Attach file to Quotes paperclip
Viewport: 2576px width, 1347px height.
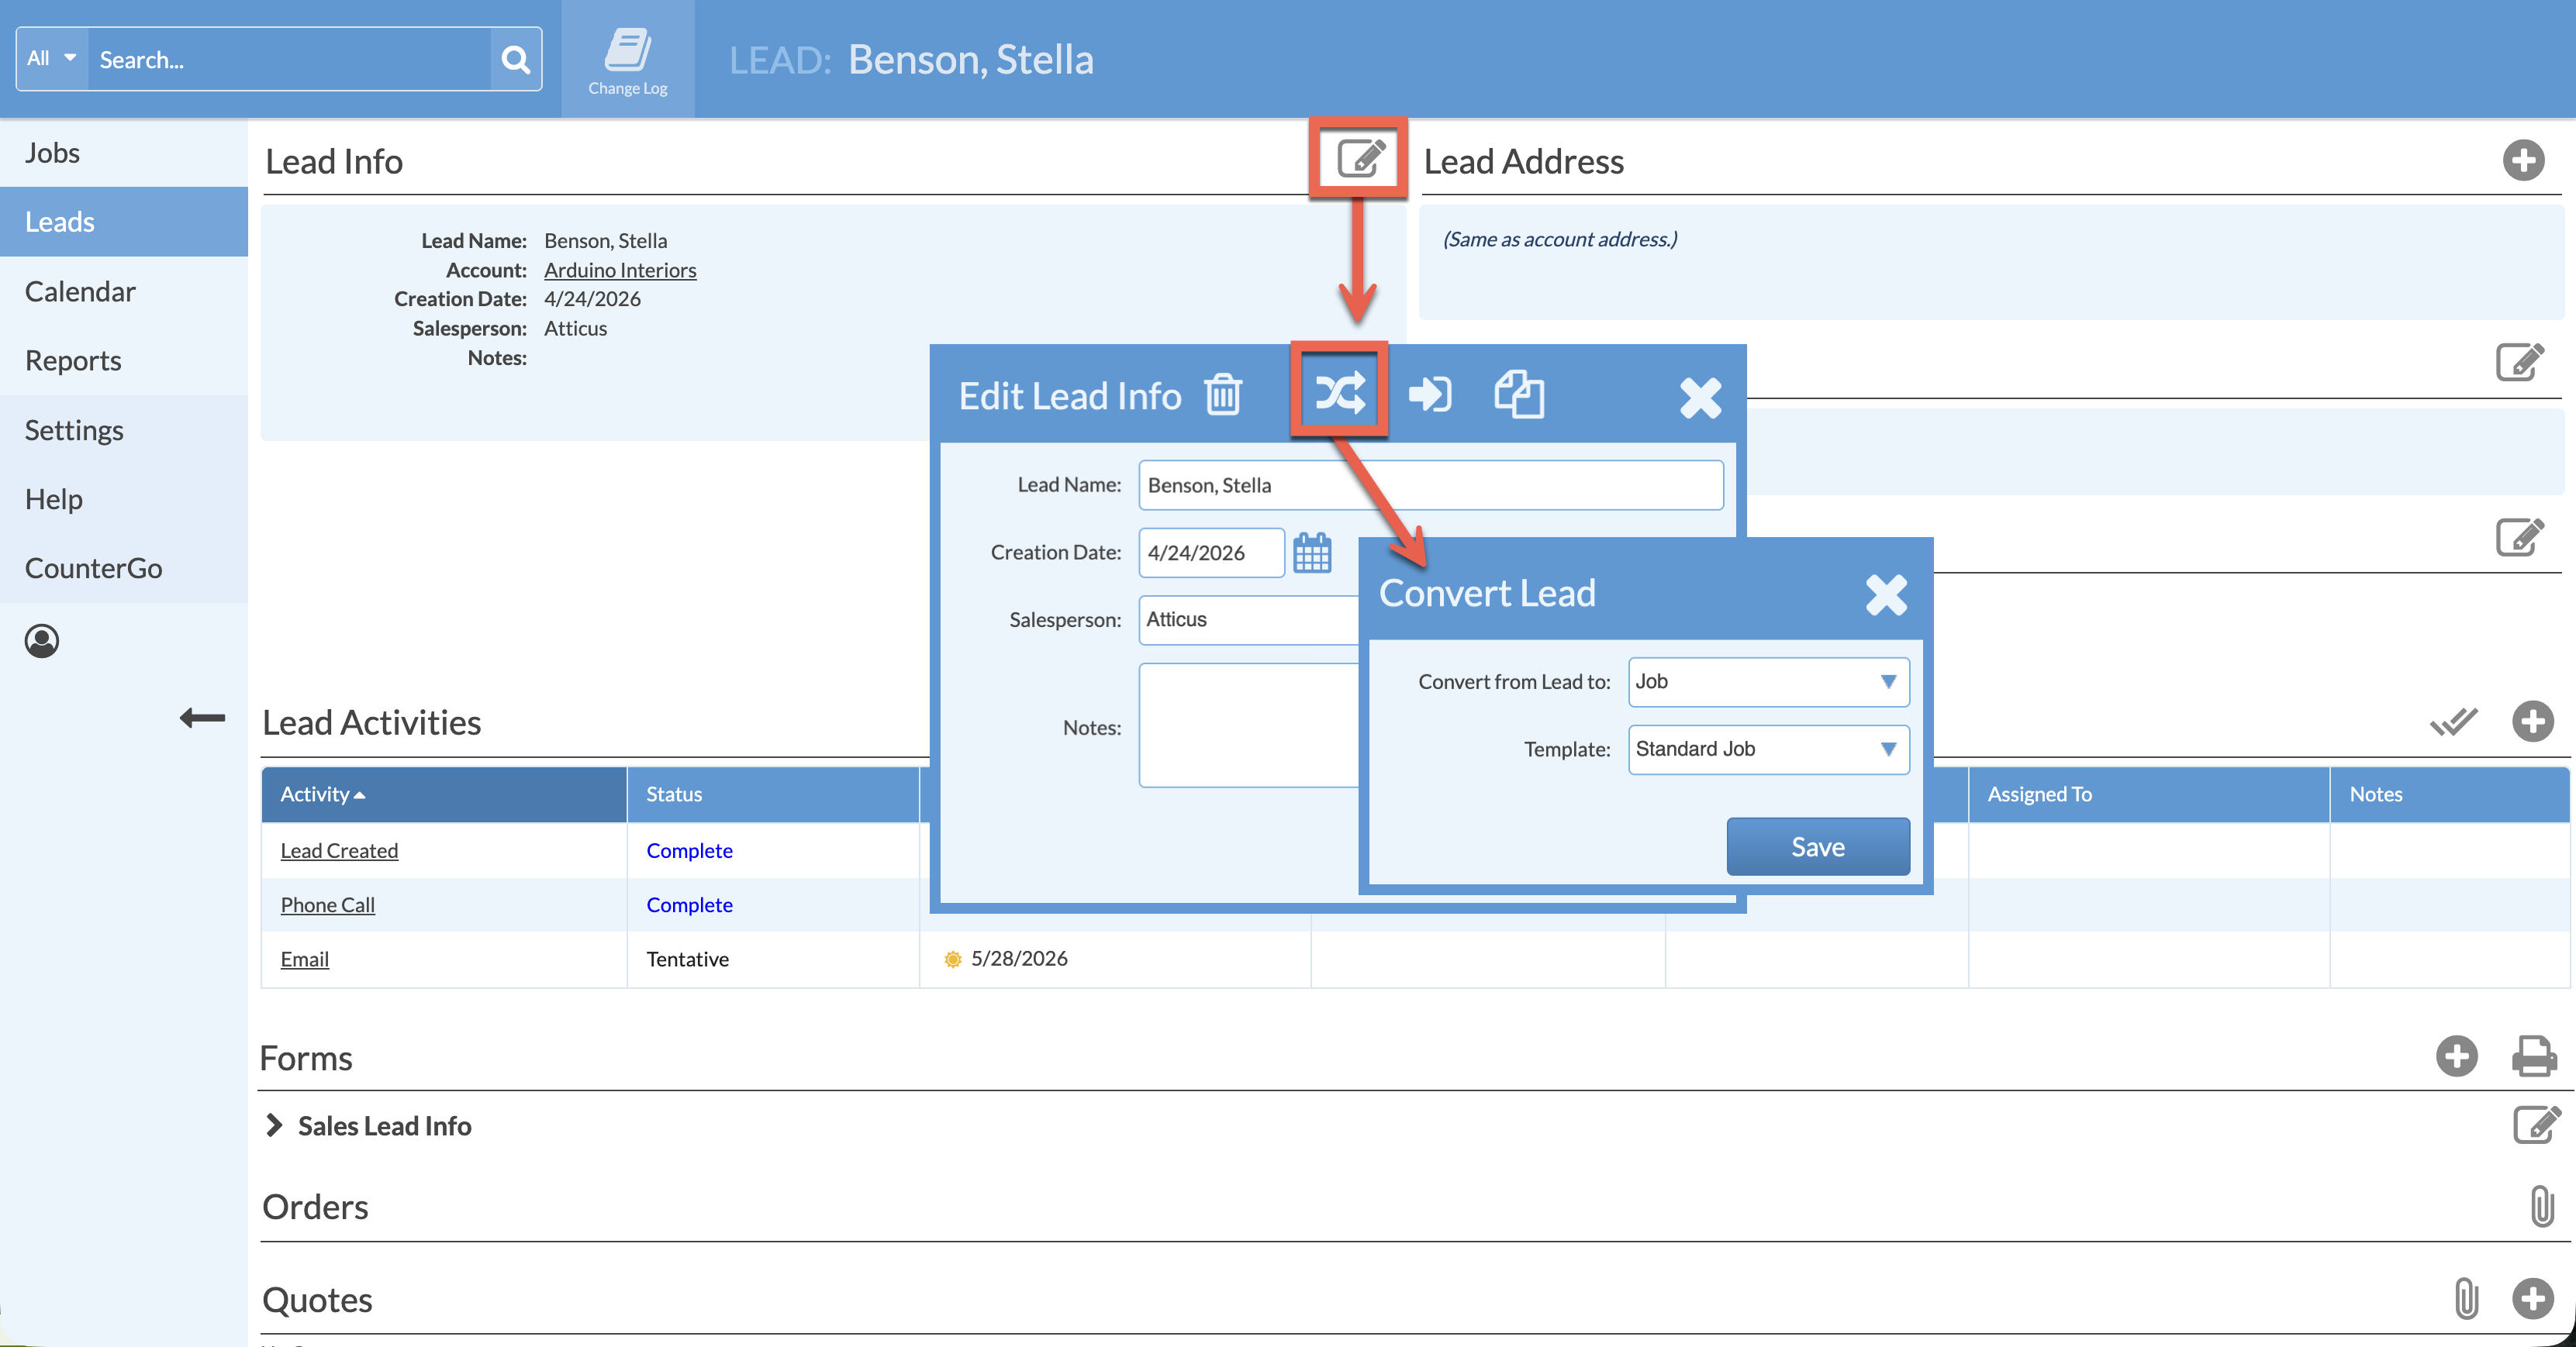pos(2466,1299)
